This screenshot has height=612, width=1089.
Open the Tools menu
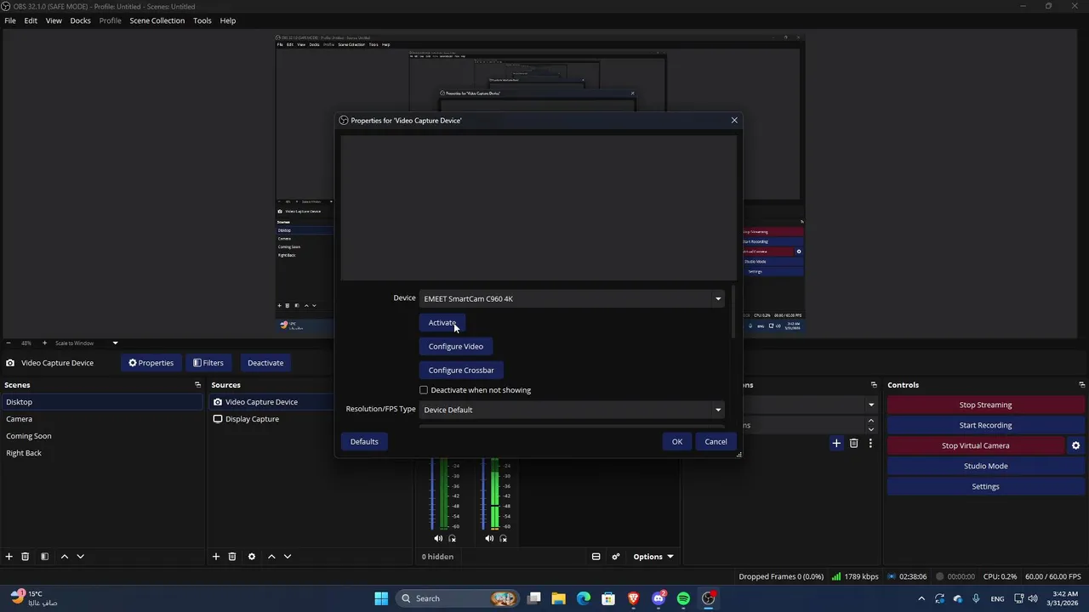(x=202, y=20)
